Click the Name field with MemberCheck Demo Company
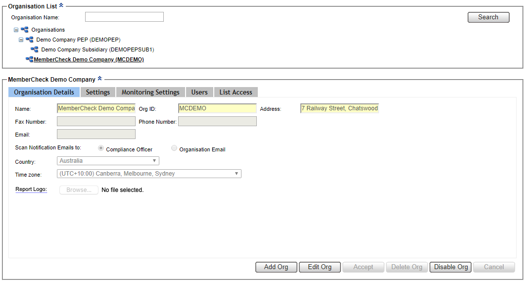 (96, 108)
